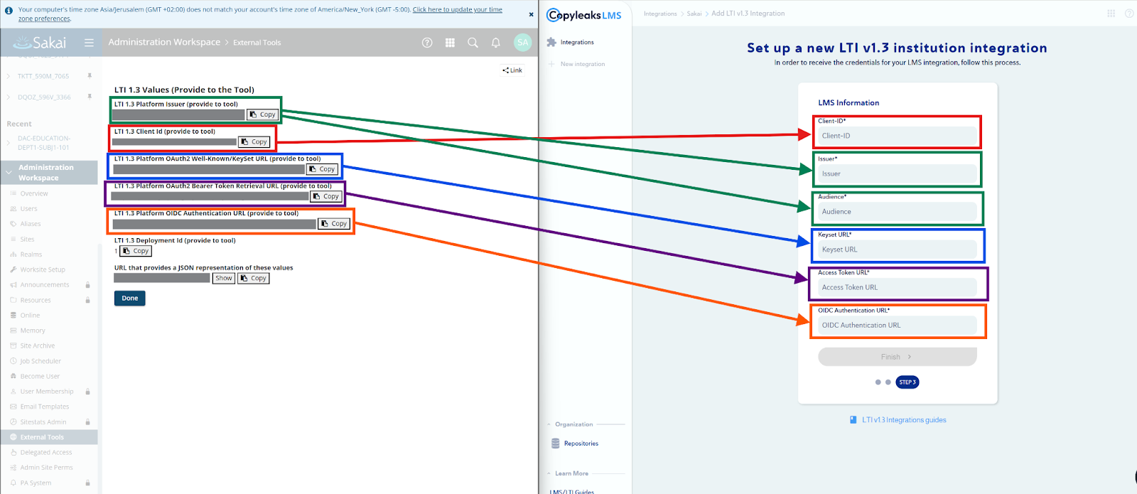
Task: Click the Client-ID input field
Action: point(897,136)
